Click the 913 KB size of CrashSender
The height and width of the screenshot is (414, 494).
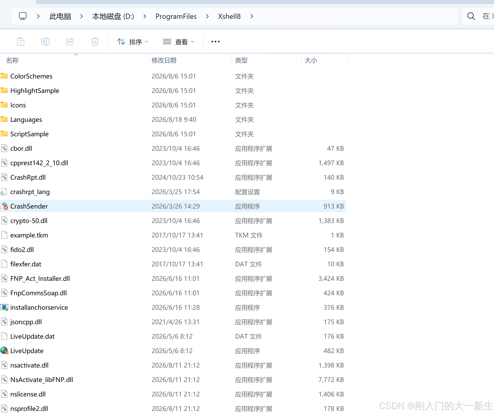coord(334,206)
